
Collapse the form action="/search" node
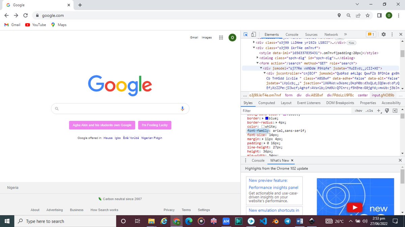258,63
